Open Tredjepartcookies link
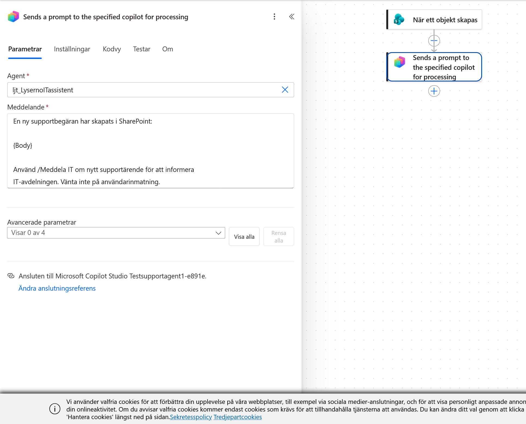The width and height of the screenshot is (526, 424). [238, 417]
